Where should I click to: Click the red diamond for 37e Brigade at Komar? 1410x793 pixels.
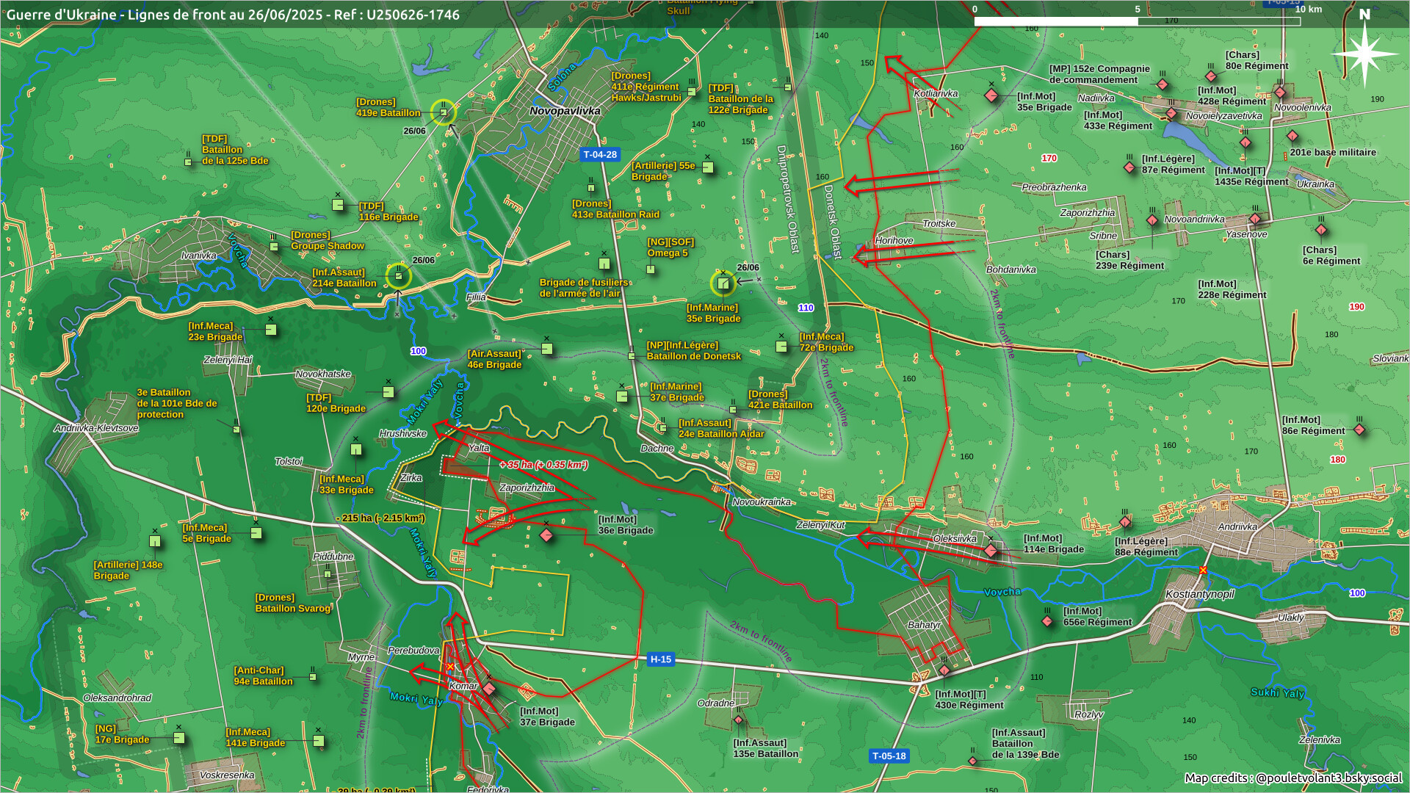point(489,688)
